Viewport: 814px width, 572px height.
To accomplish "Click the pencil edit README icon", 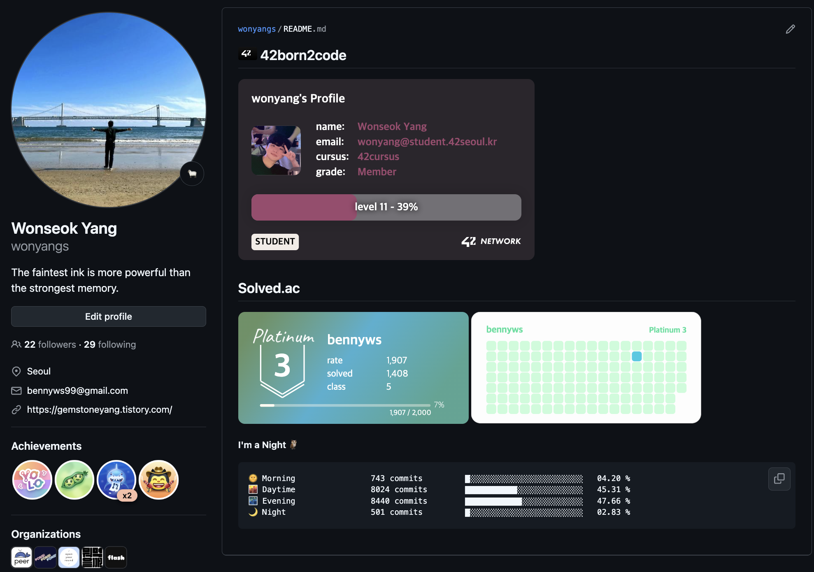I will [x=790, y=29].
